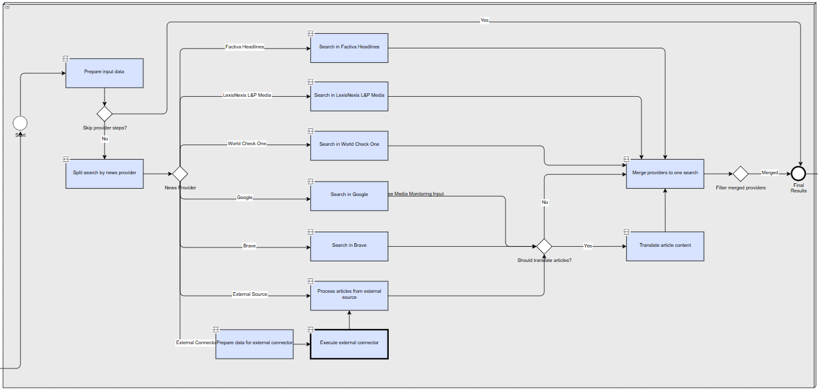The height and width of the screenshot is (392, 818).
Task: Select the Split search by news provider task
Action: click(x=105, y=174)
